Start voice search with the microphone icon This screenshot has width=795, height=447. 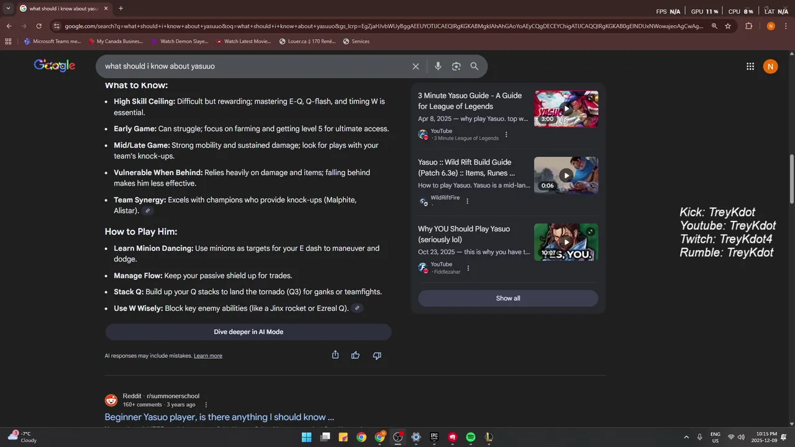point(438,66)
